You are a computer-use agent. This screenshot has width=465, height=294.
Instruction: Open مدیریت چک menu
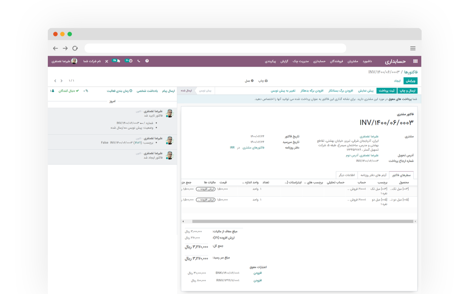[x=300, y=61]
